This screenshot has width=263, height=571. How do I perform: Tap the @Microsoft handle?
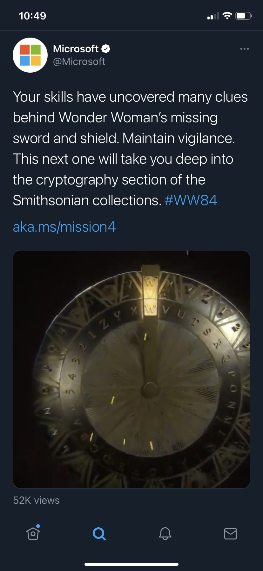click(x=79, y=61)
